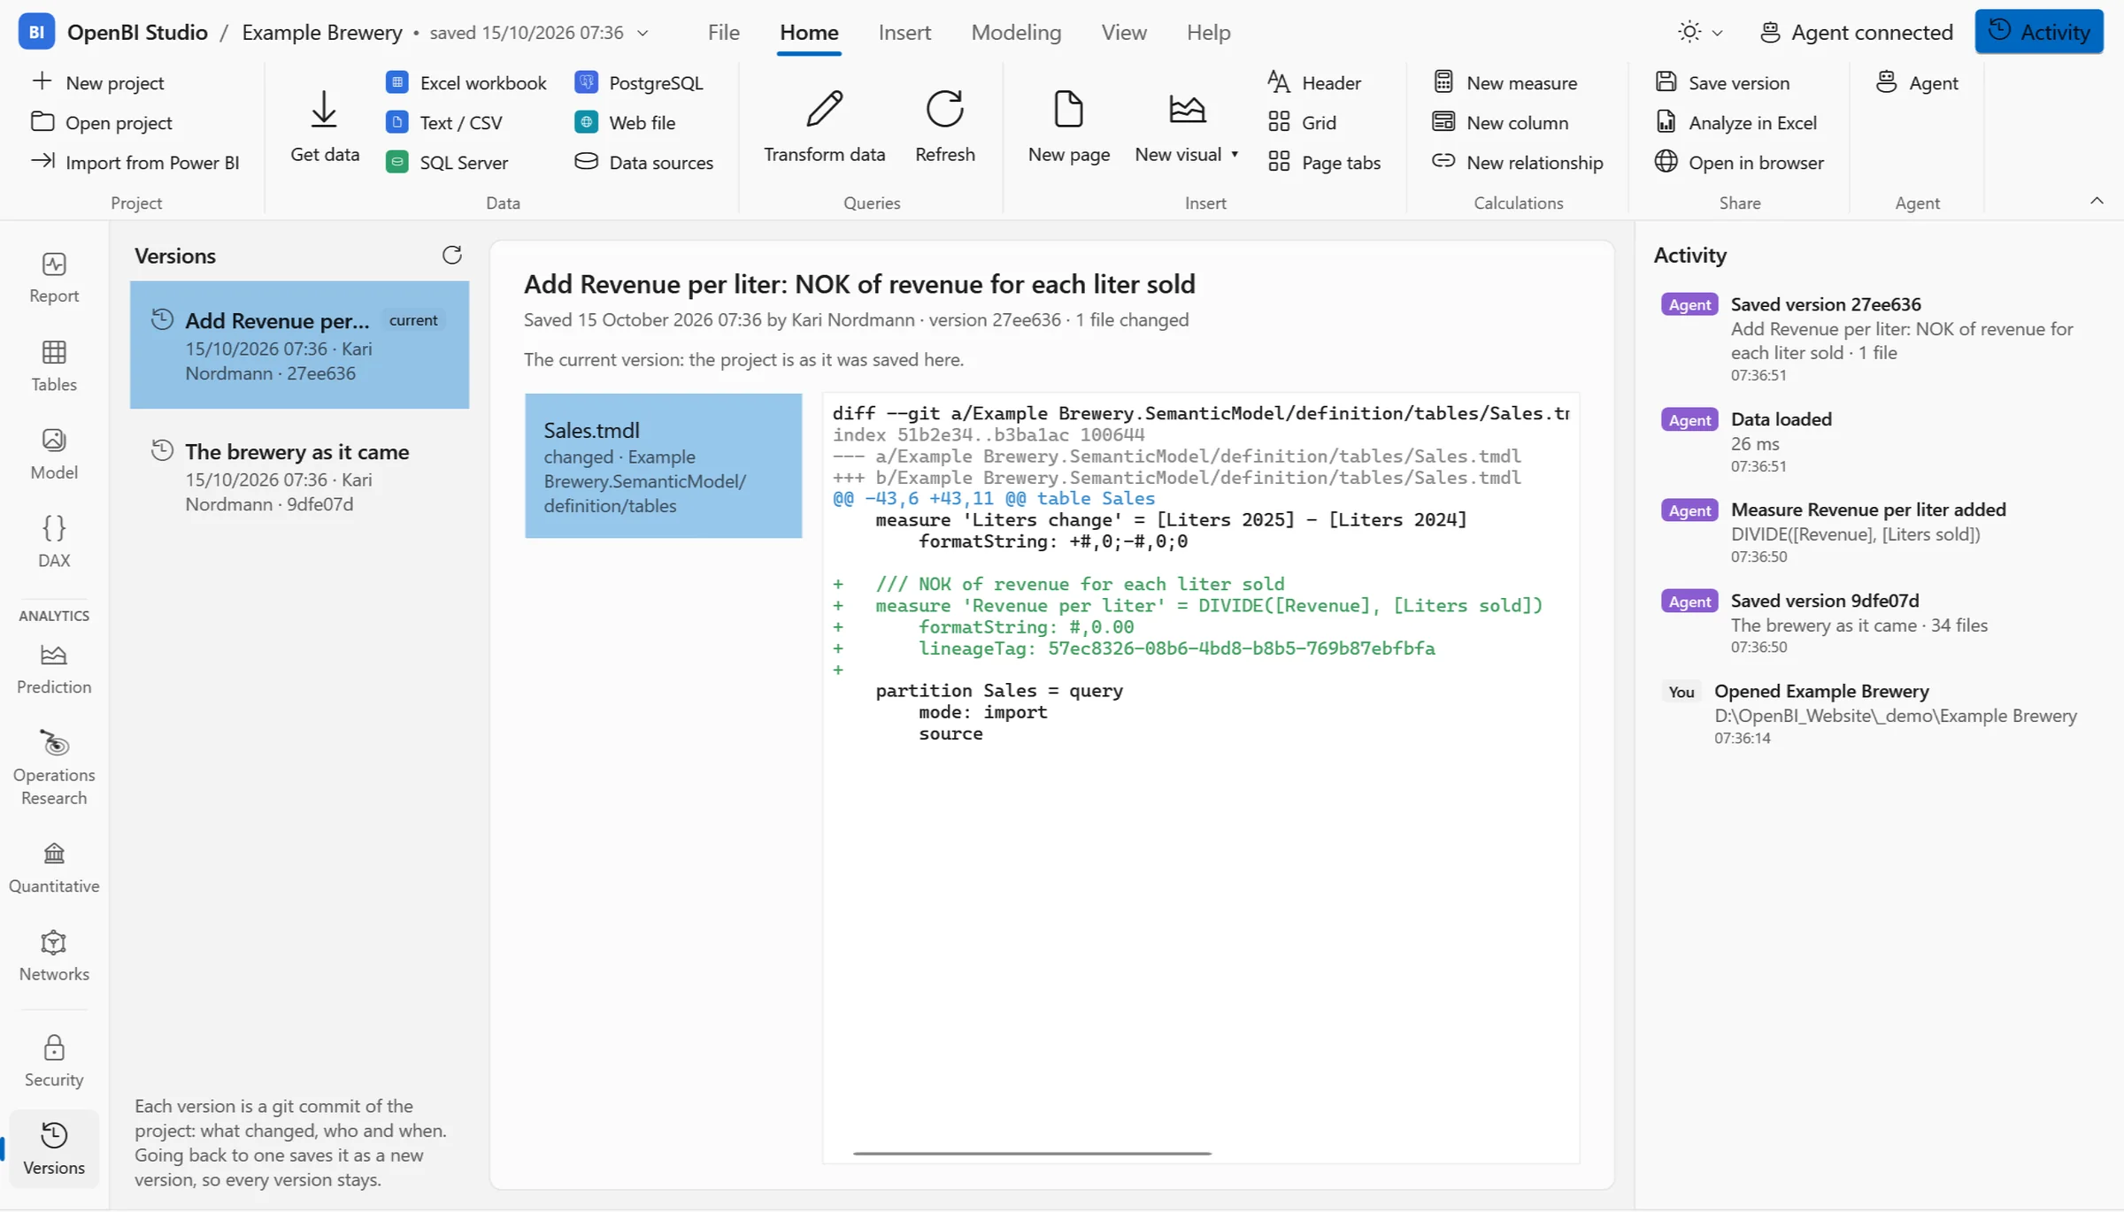Click Save version
2124x1212 pixels.
point(1722,82)
